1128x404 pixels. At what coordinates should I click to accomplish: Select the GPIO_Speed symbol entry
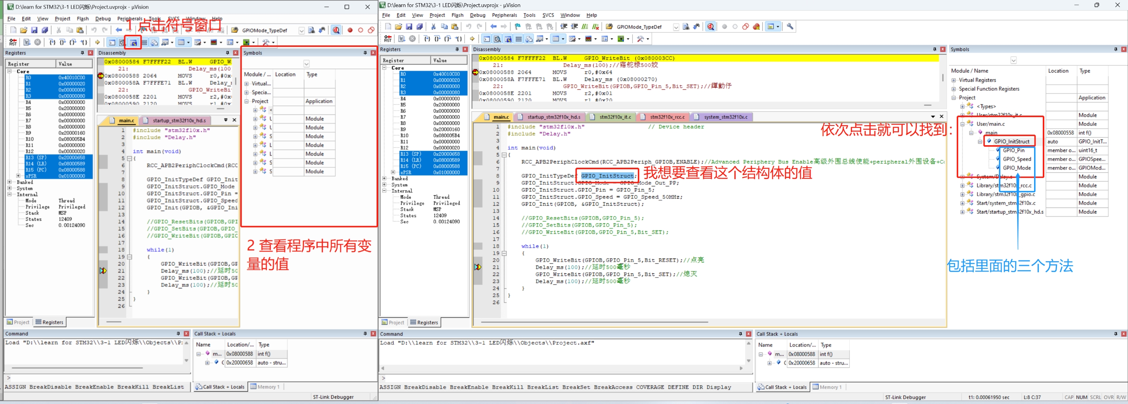coord(1017,159)
